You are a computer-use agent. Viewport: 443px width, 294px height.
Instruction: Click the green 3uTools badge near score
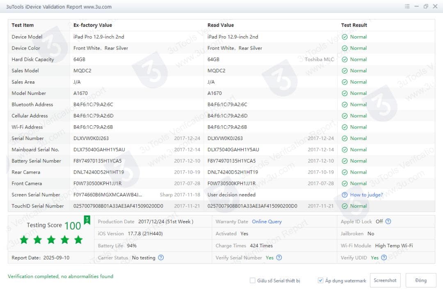pos(87,220)
